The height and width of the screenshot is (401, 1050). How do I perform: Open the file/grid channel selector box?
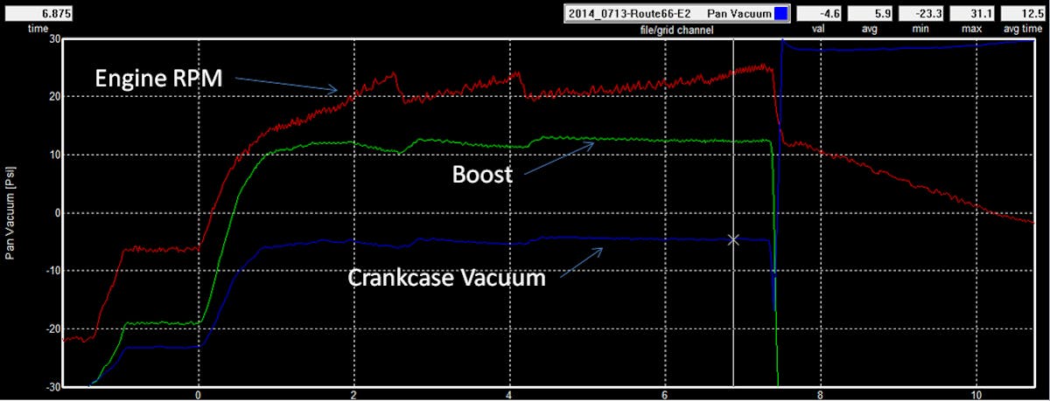click(669, 14)
